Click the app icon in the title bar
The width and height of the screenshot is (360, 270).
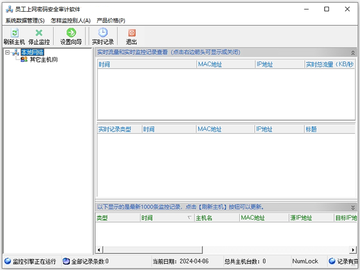(x=9, y=9)
